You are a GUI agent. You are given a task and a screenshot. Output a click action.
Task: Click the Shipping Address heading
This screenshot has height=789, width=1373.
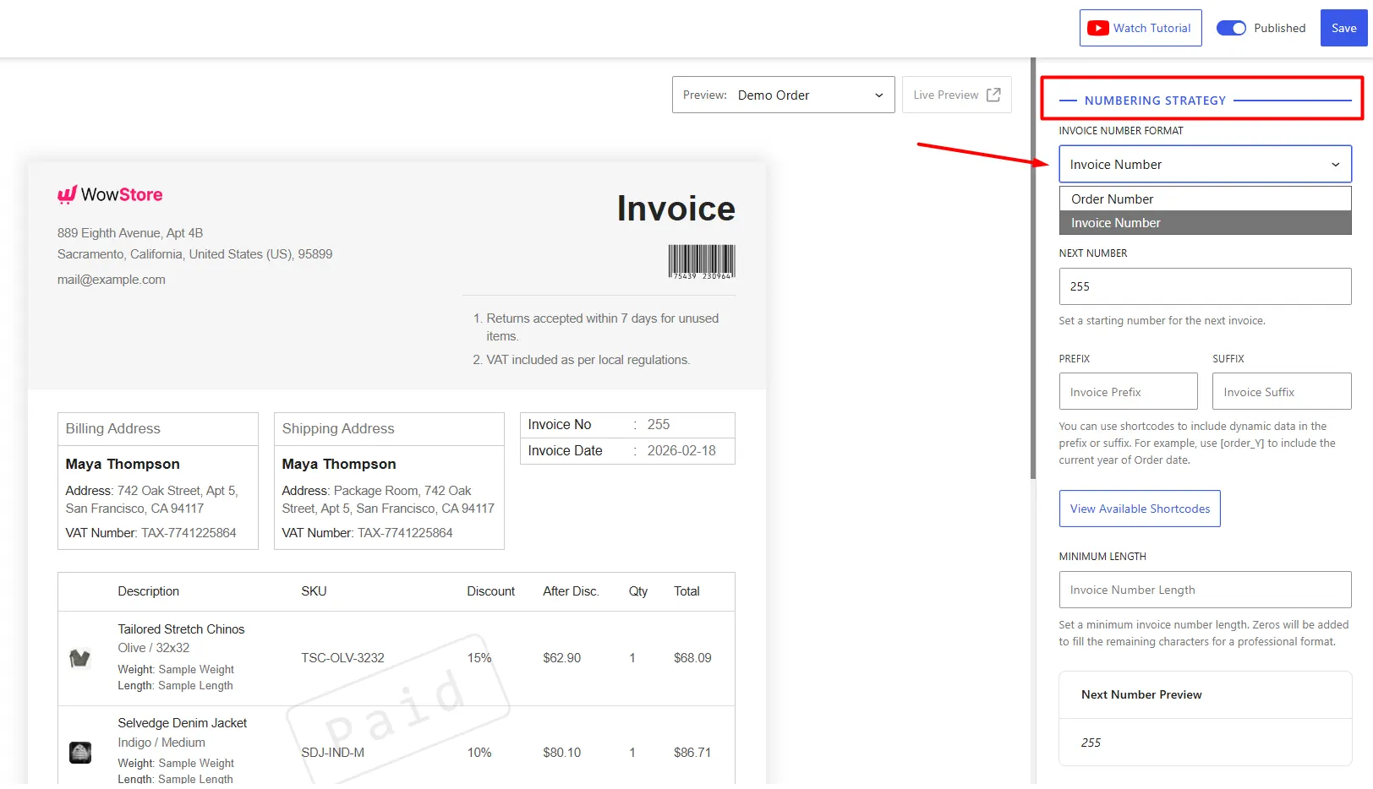(338, 428)
